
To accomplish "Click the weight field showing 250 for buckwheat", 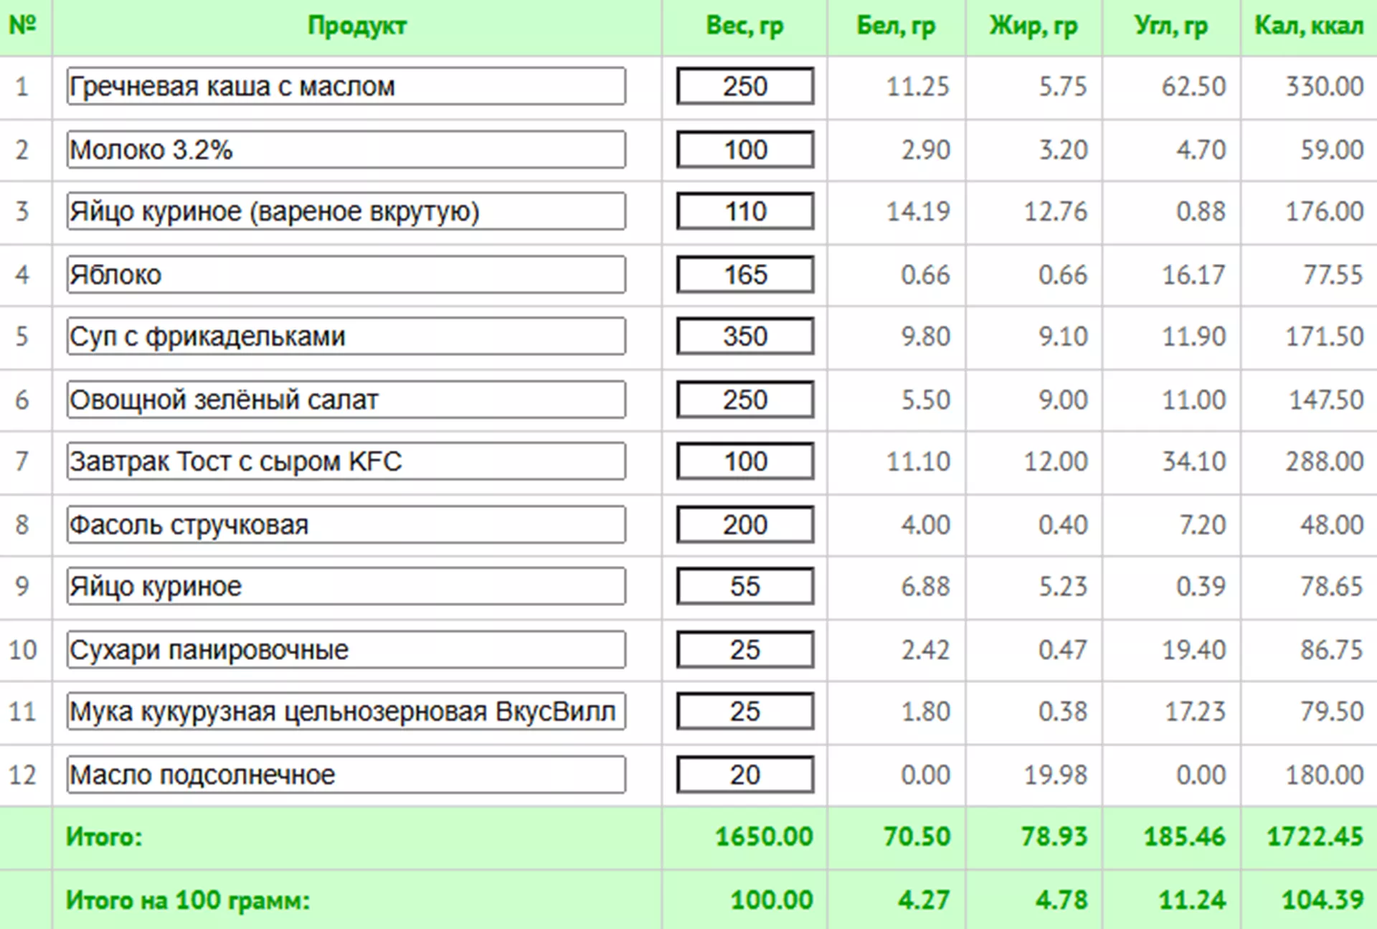I will 744,86.
